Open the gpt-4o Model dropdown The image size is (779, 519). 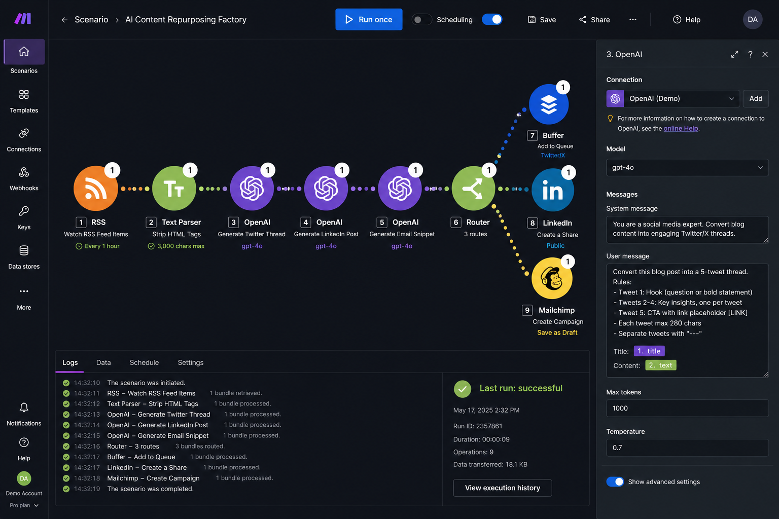pos(687,168)
